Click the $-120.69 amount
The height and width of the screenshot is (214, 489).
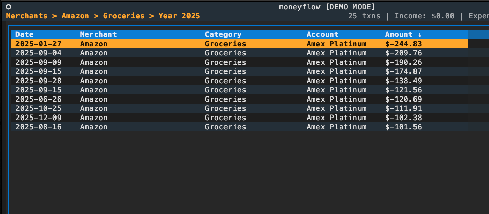tap(404, 99)
